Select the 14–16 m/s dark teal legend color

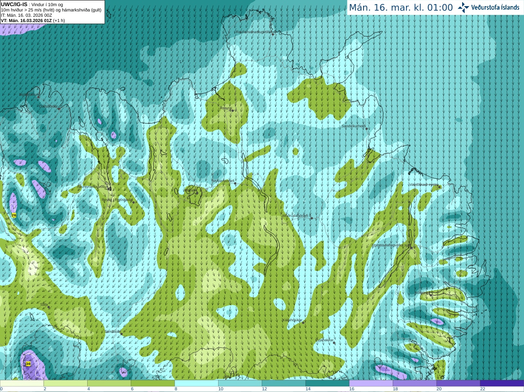click(327, 383)
